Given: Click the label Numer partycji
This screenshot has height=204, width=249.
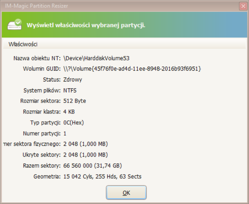Looking at the screenshot, I should coord(42,133).
